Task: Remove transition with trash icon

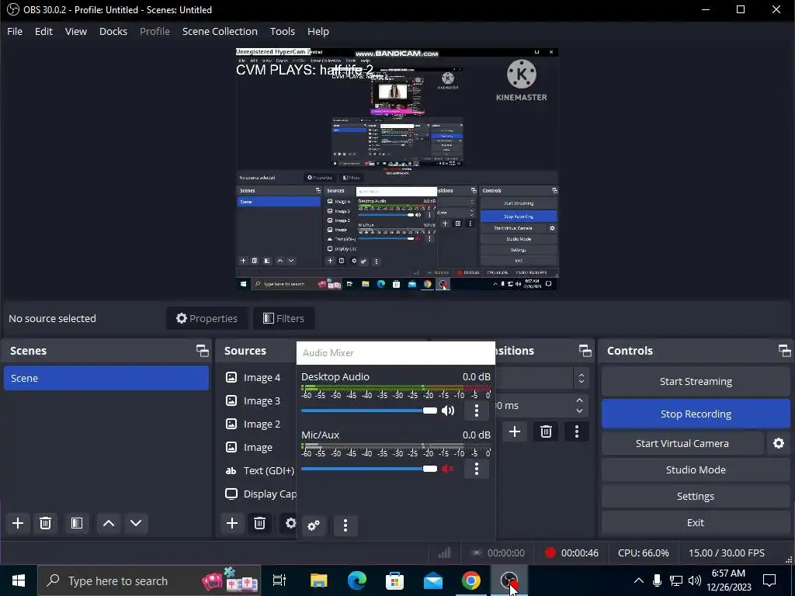Action: click(546, 431)
